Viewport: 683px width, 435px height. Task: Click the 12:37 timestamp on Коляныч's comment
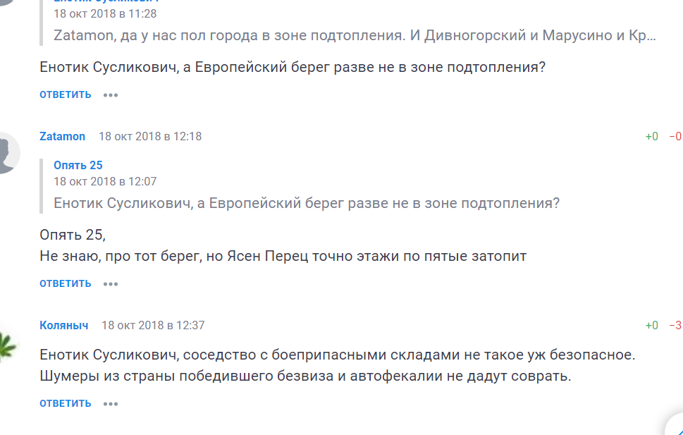click(x=153, y=326)
